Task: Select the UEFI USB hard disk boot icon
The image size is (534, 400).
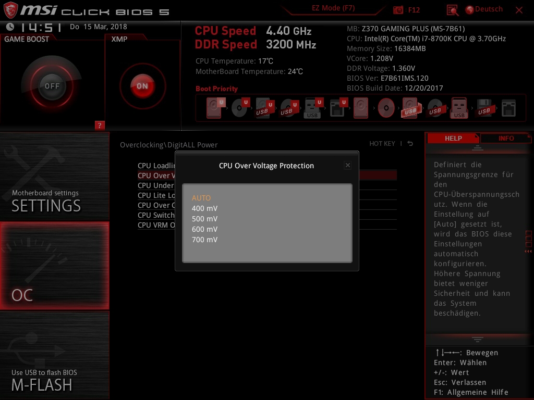Action: pyautogui.click(x=264, y=108)
